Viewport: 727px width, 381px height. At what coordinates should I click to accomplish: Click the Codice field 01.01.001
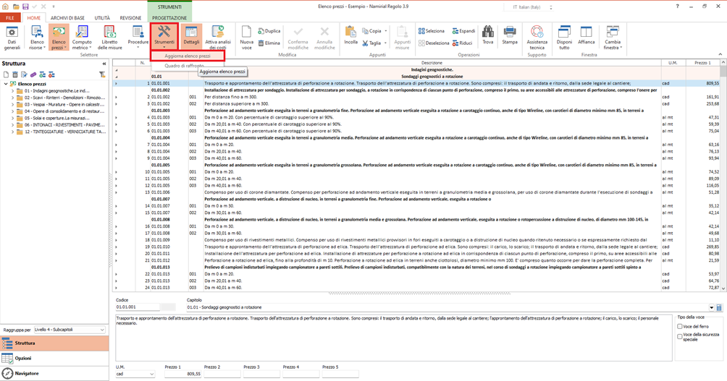coord(138,307)
